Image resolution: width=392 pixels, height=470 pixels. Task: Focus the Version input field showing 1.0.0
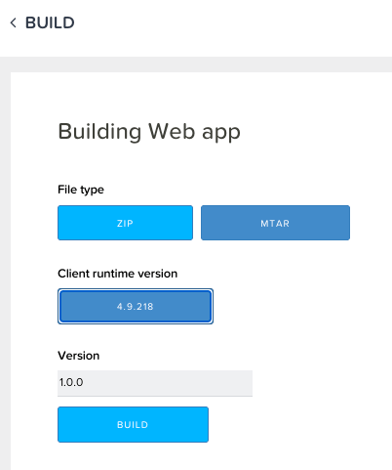point(155,383)
